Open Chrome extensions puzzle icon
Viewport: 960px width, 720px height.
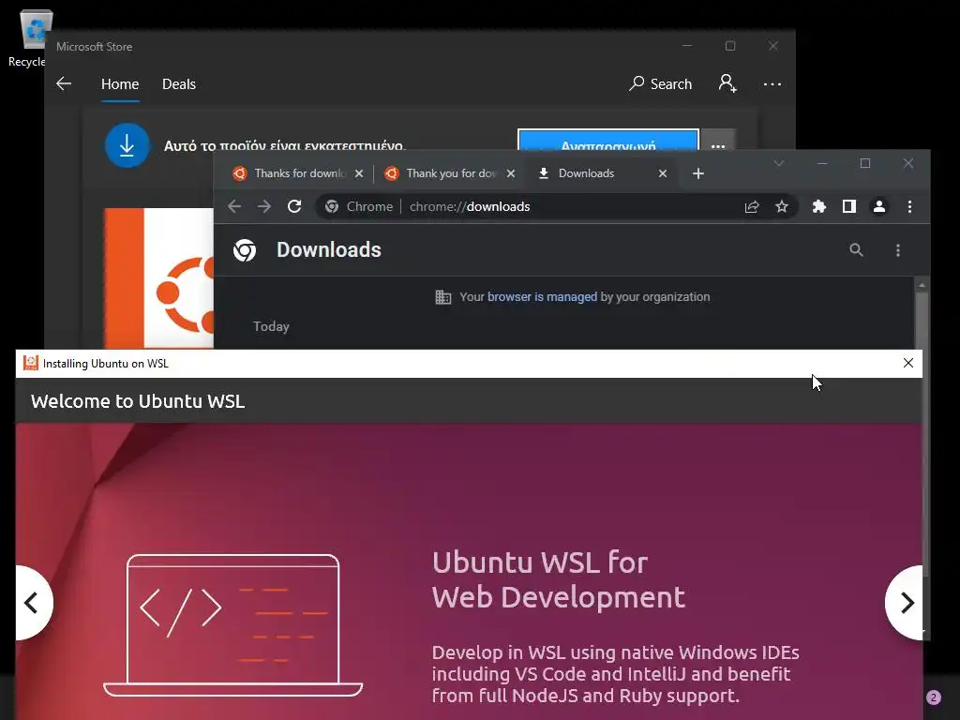[x=819, y=206]
